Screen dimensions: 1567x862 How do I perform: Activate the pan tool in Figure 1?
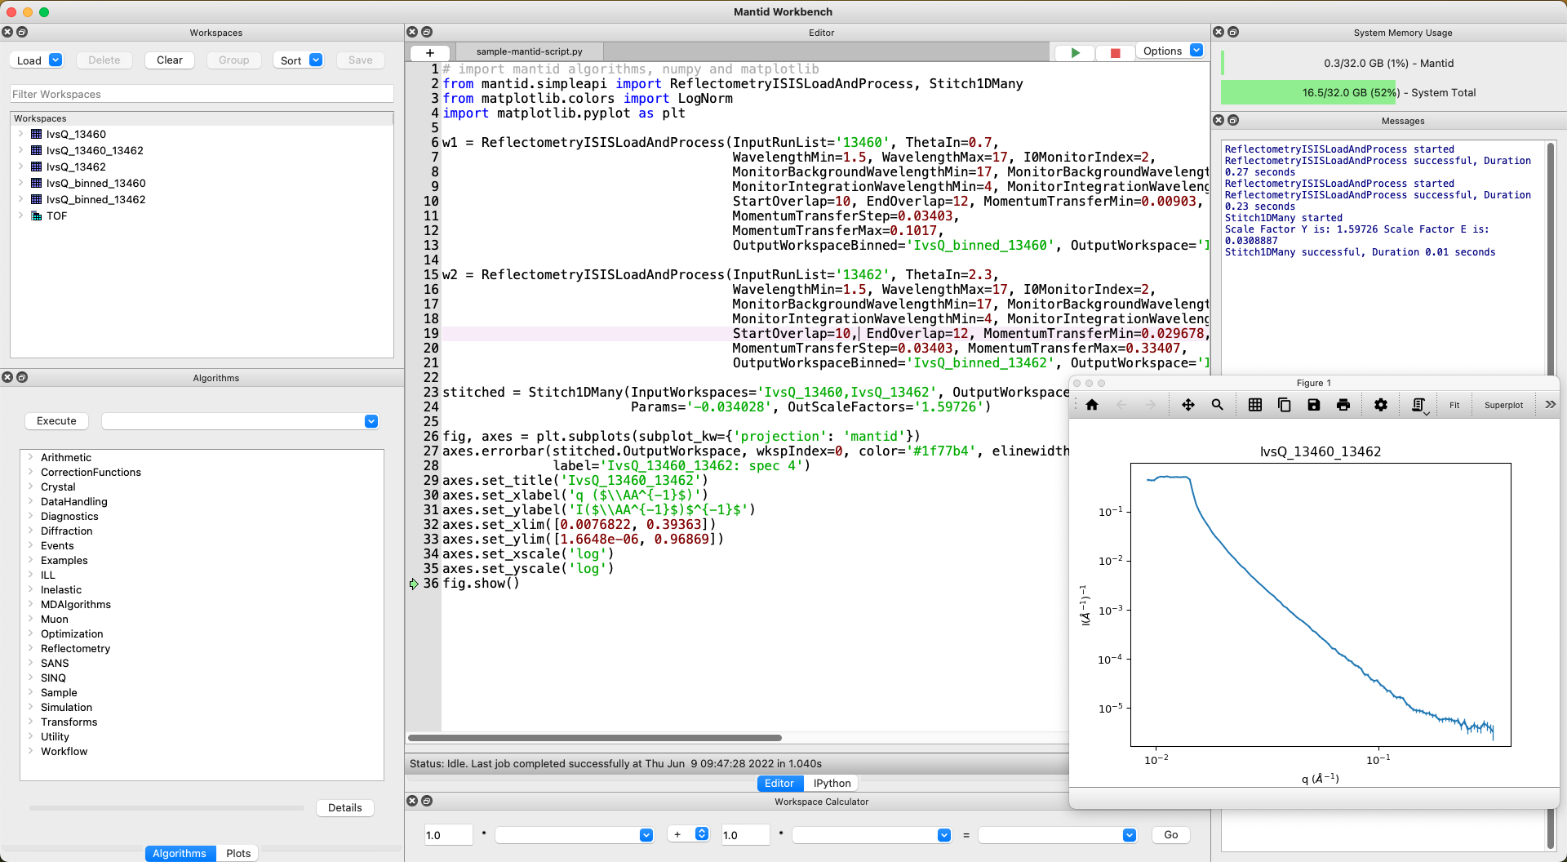point(1188,405)
